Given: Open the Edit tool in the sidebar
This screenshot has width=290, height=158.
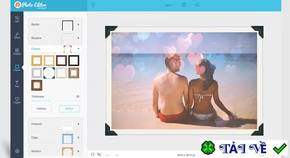Looking at the screenshot, I should click(17, 19).
